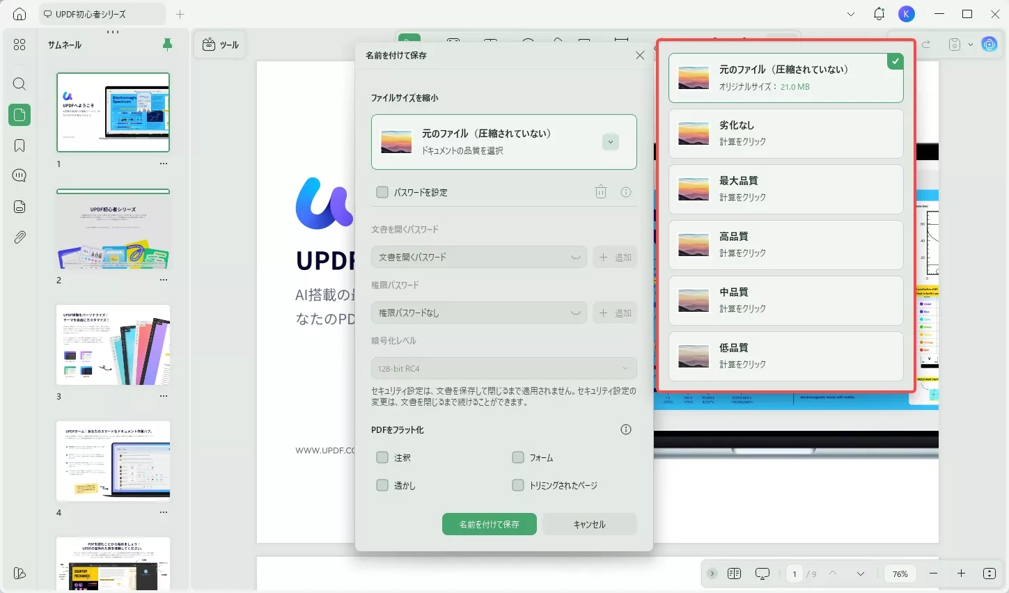The image size is (1009, 593).
Task: Open the attachments paperclip icon
Action: point(19,237)
